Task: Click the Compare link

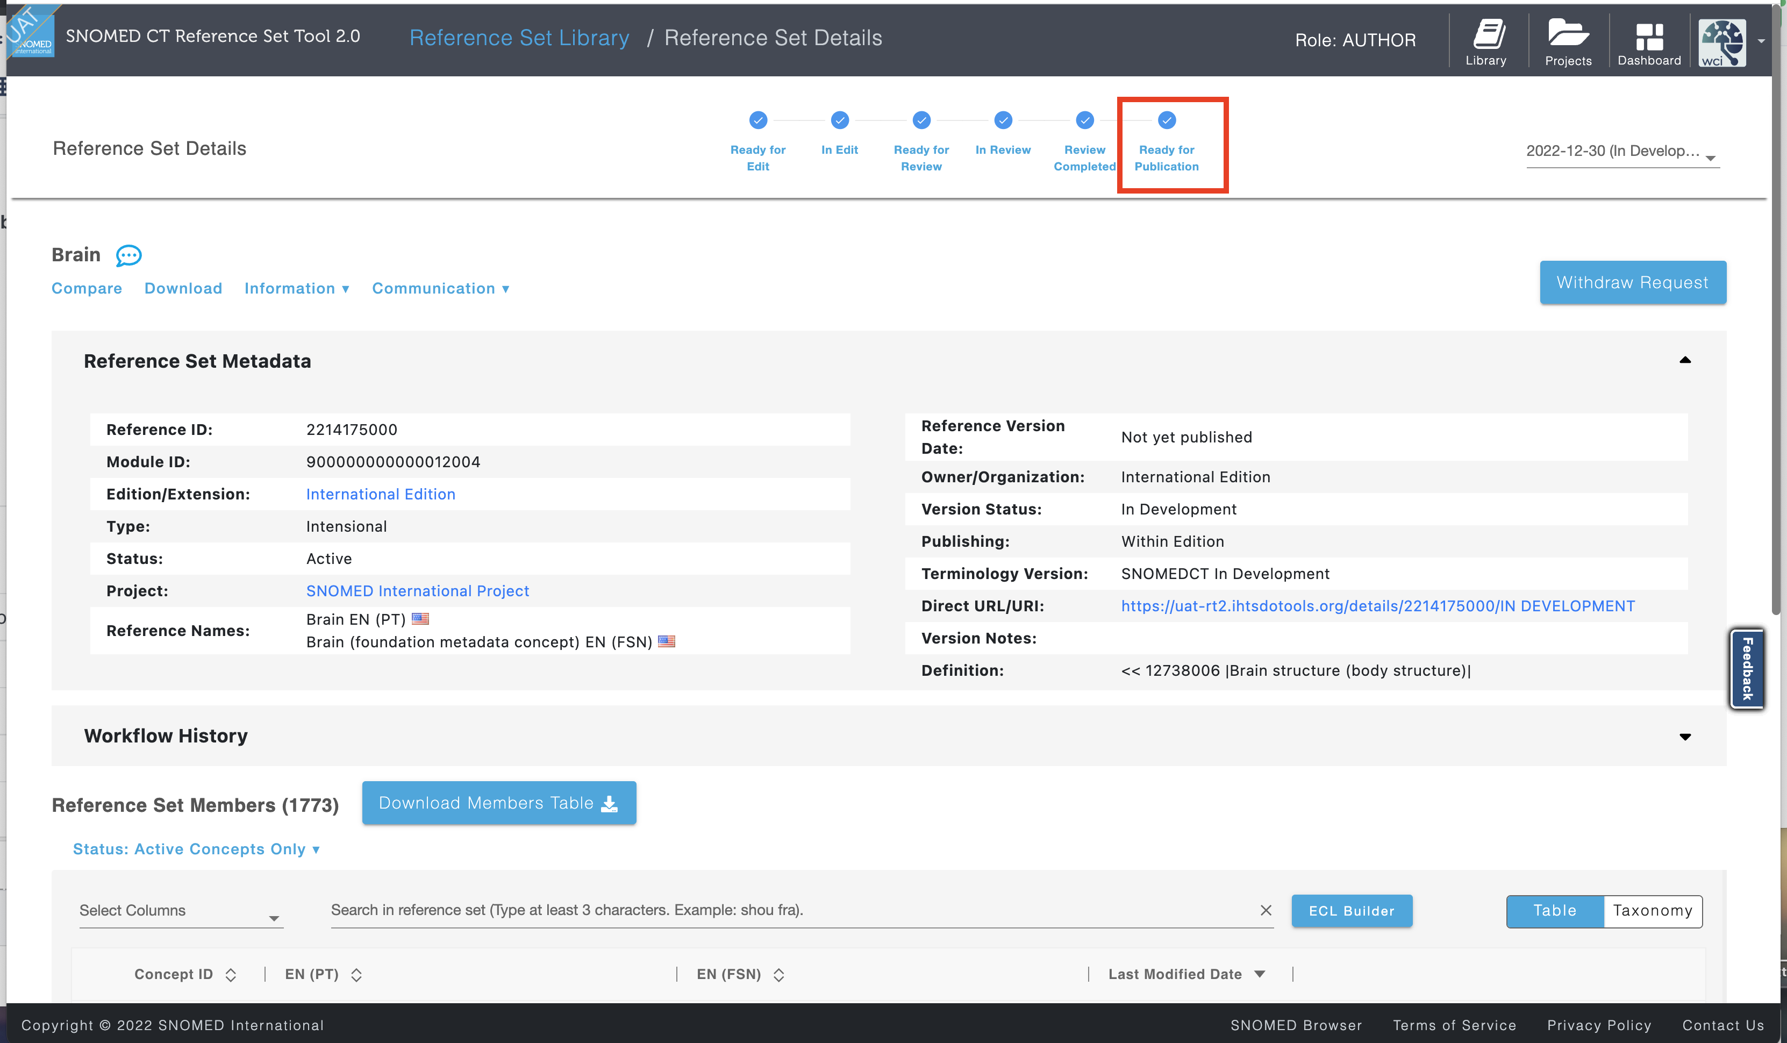Action: pyautogui.click(x=87, y=289)
